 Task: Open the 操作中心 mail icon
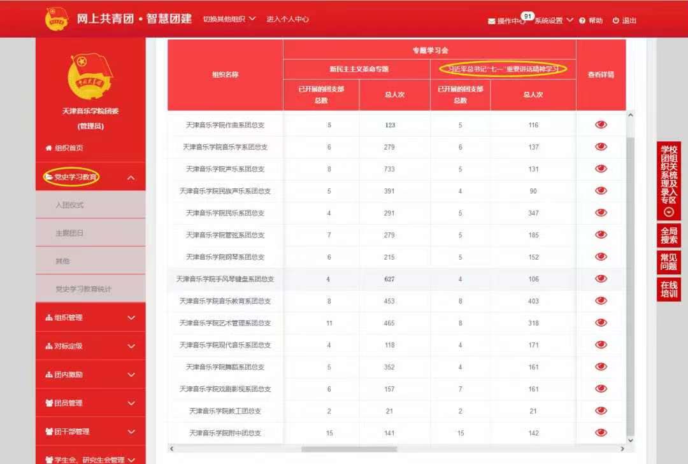[x=492, y=21]
